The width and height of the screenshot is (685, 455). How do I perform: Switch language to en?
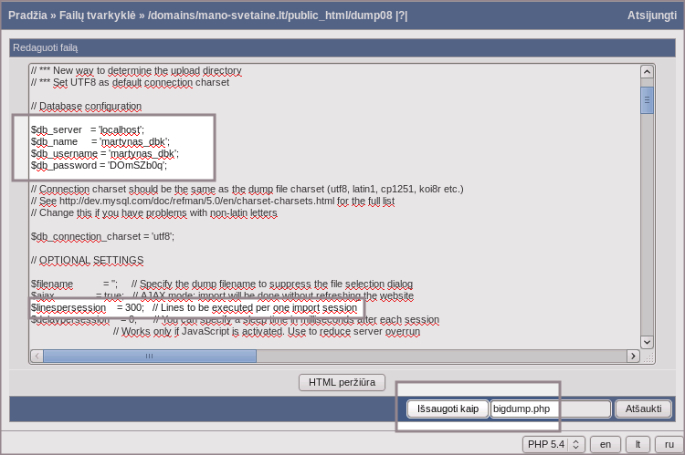click(x=605, y=444)
